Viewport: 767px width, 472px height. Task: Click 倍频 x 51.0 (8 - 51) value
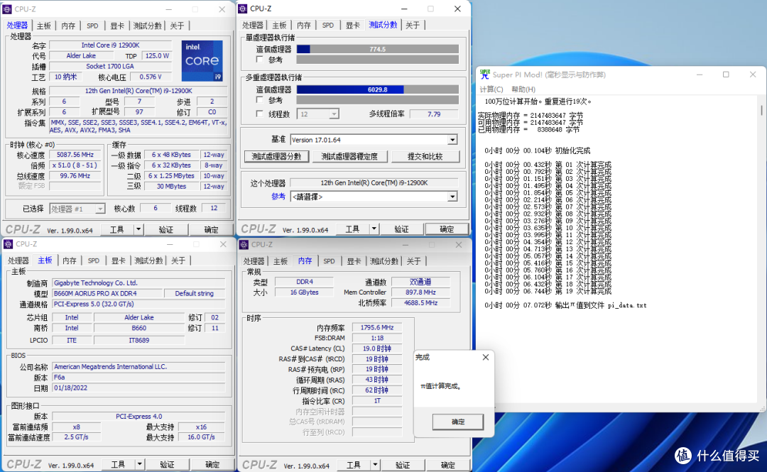[75, 165]
